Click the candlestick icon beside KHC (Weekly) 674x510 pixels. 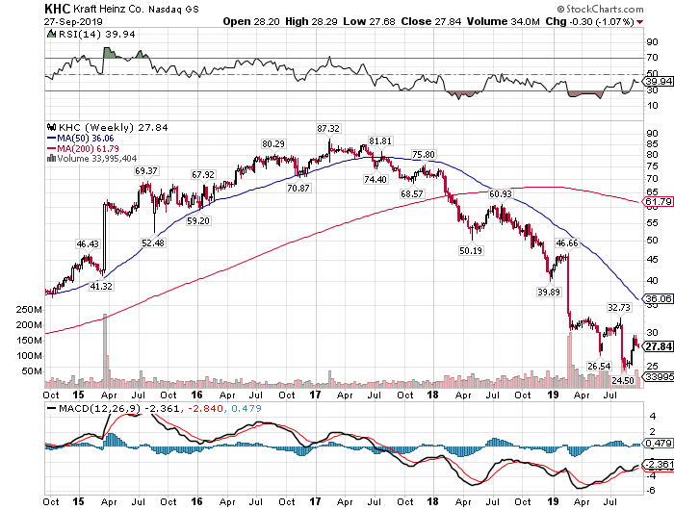[52, 127]
